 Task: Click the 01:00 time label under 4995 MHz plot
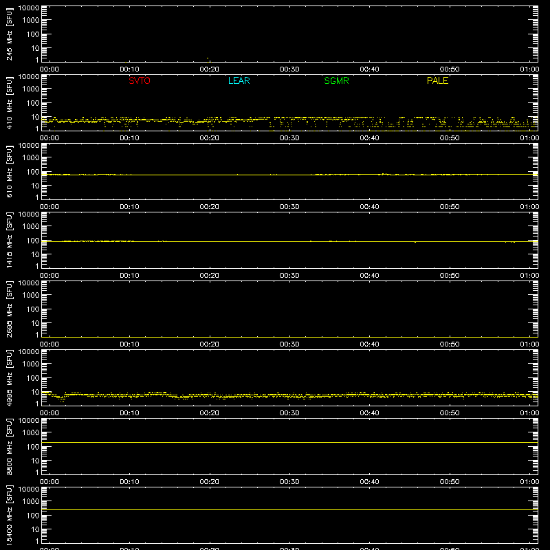pos(529,413)
